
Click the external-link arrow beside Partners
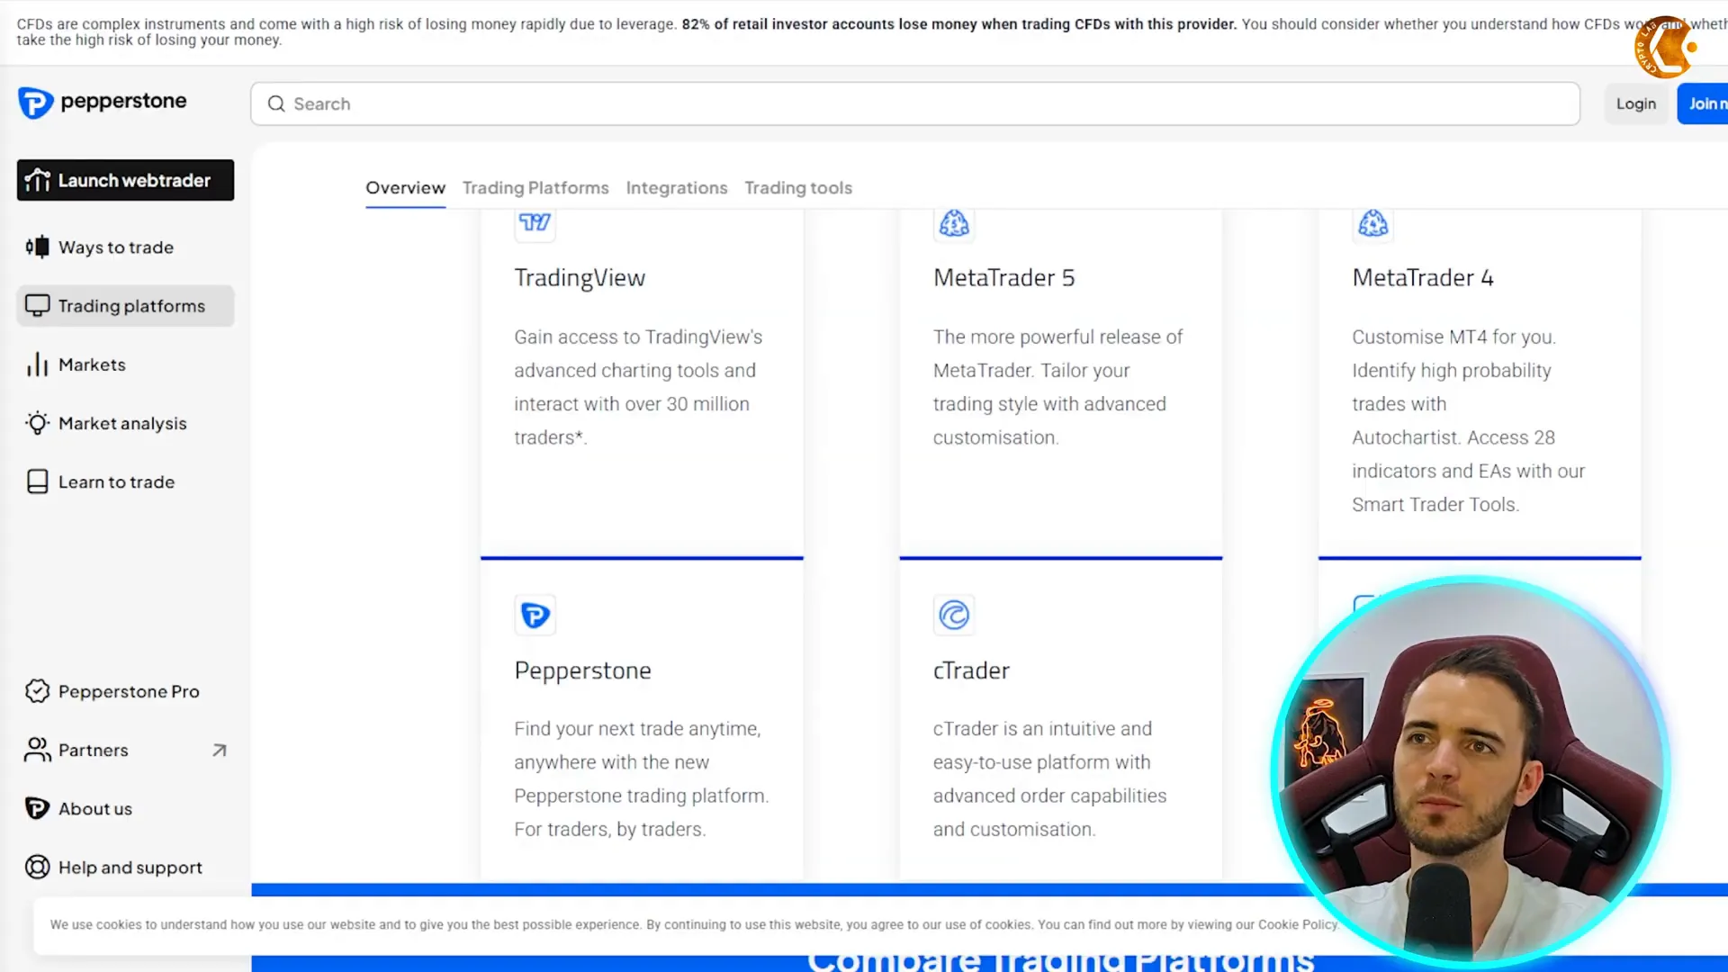(x=219, y=750)
